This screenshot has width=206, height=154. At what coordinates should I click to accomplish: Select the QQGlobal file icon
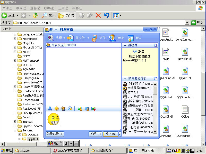[x=166, y=90]
